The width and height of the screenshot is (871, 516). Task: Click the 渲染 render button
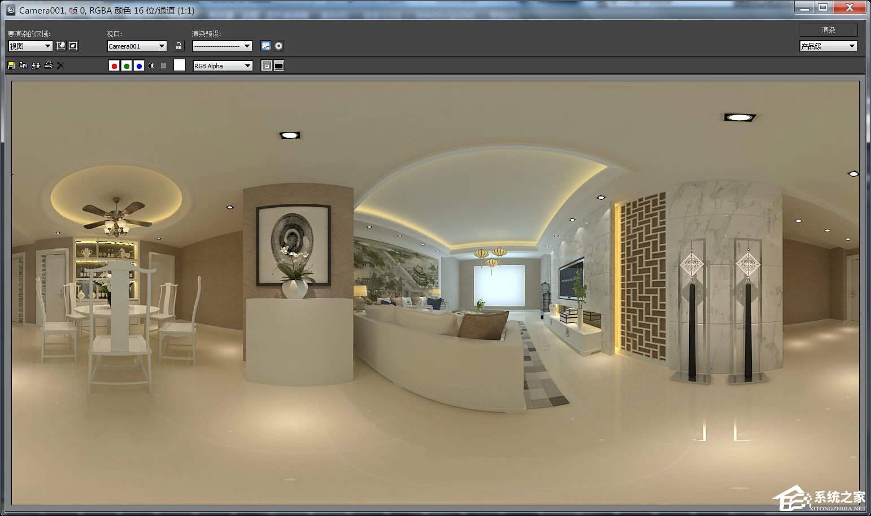pyautogui.click(x=828, y=29)
